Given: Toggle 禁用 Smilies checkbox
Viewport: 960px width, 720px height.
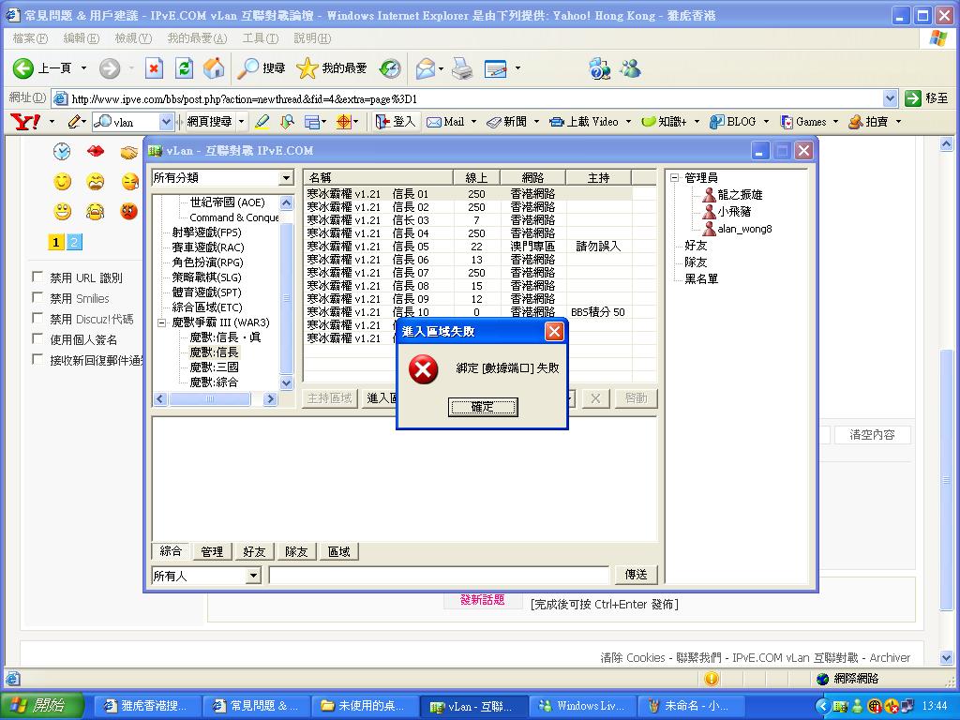Looking at the screenshot, I should pos(38,298).
